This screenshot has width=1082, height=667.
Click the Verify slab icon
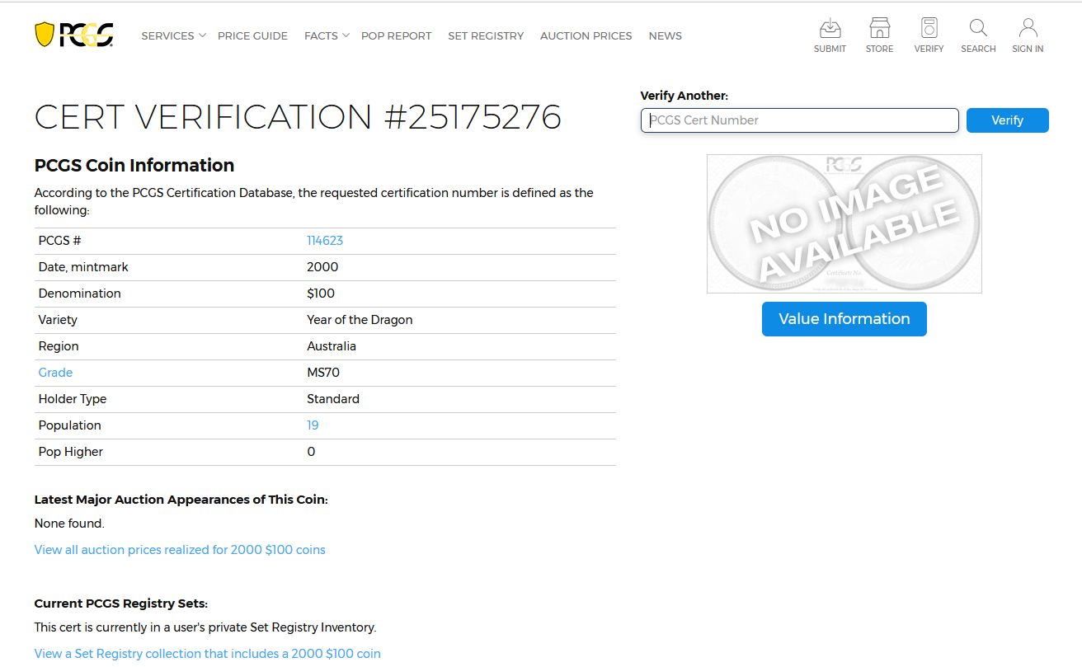pos(929,29)
